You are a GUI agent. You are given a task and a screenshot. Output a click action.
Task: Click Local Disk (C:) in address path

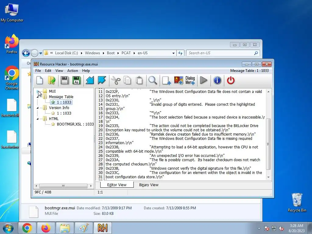[x=66, y=53]
